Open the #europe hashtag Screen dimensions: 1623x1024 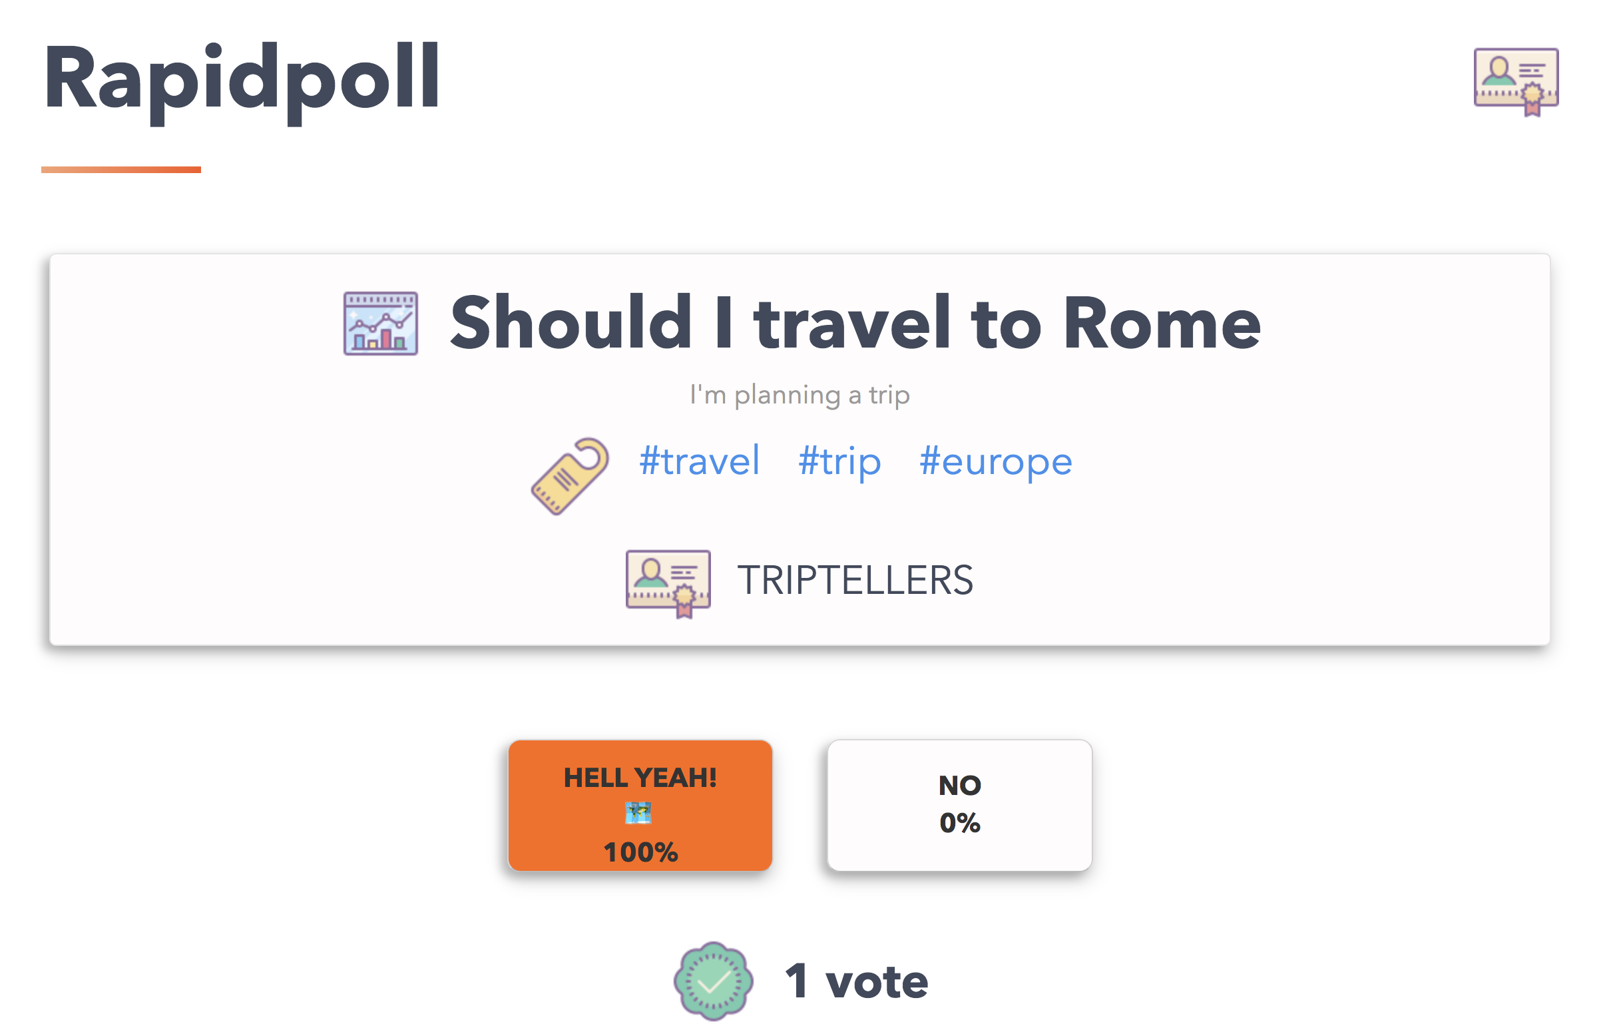tap(995, 461)
